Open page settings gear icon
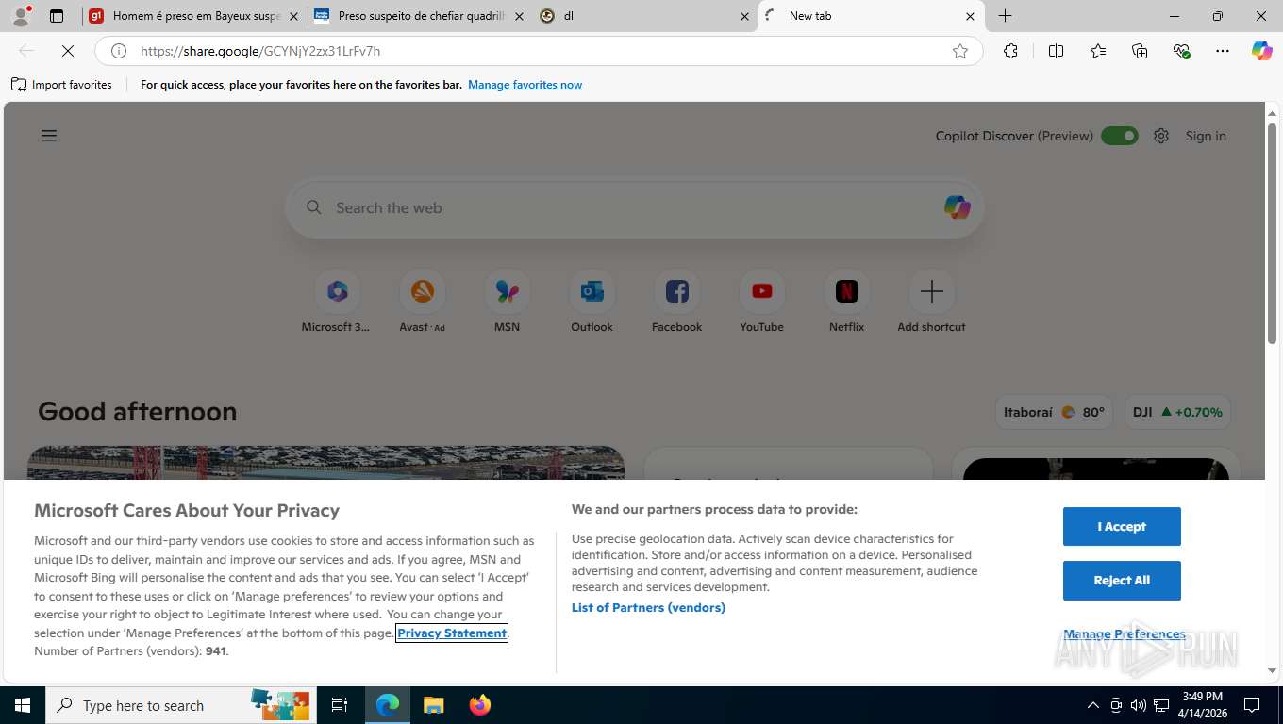Image resolution: width=1283 pixels, height=724 pixels. coord(1161,136)
